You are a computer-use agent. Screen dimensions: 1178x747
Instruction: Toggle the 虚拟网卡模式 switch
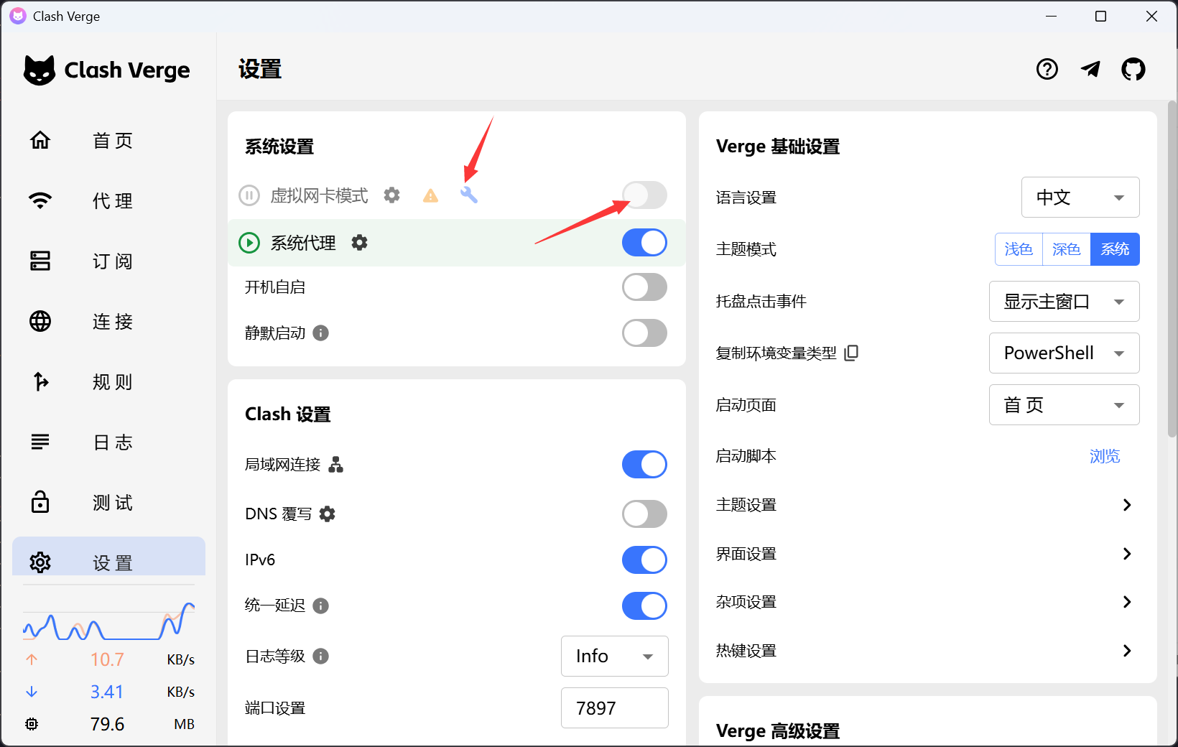point(644,195)
